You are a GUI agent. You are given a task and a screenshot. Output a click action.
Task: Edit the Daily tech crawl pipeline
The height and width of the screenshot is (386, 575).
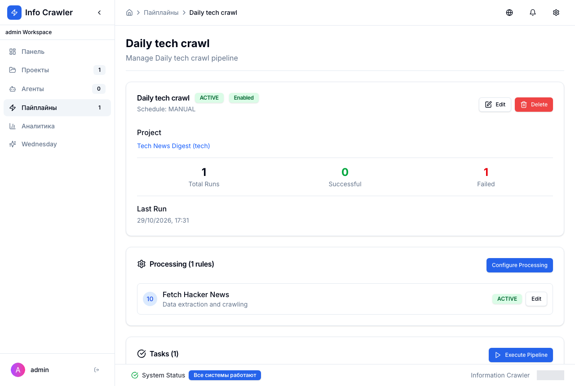click(495, 105)
